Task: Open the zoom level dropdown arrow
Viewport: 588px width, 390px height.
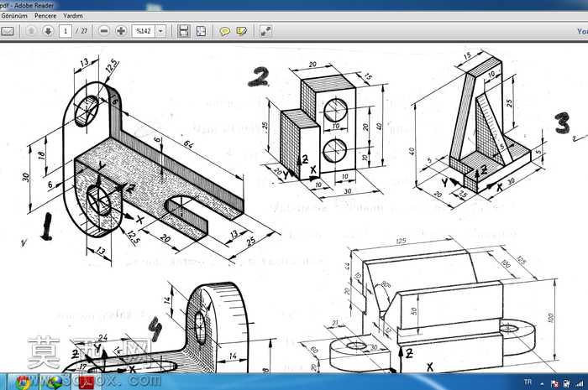Action: tap(160, 31)
